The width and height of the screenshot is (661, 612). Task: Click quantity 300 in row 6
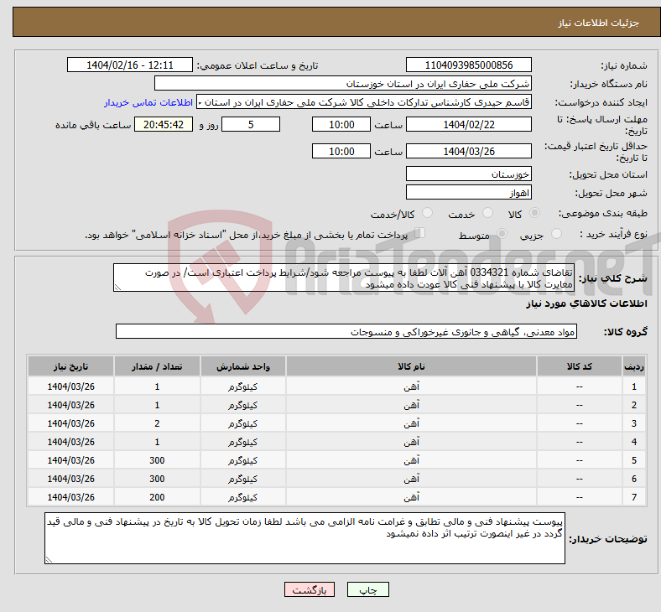[x=157, y=479]
